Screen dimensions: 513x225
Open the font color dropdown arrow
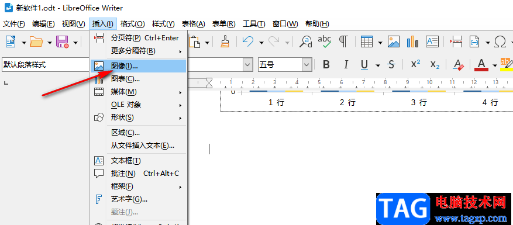[494, 65]
